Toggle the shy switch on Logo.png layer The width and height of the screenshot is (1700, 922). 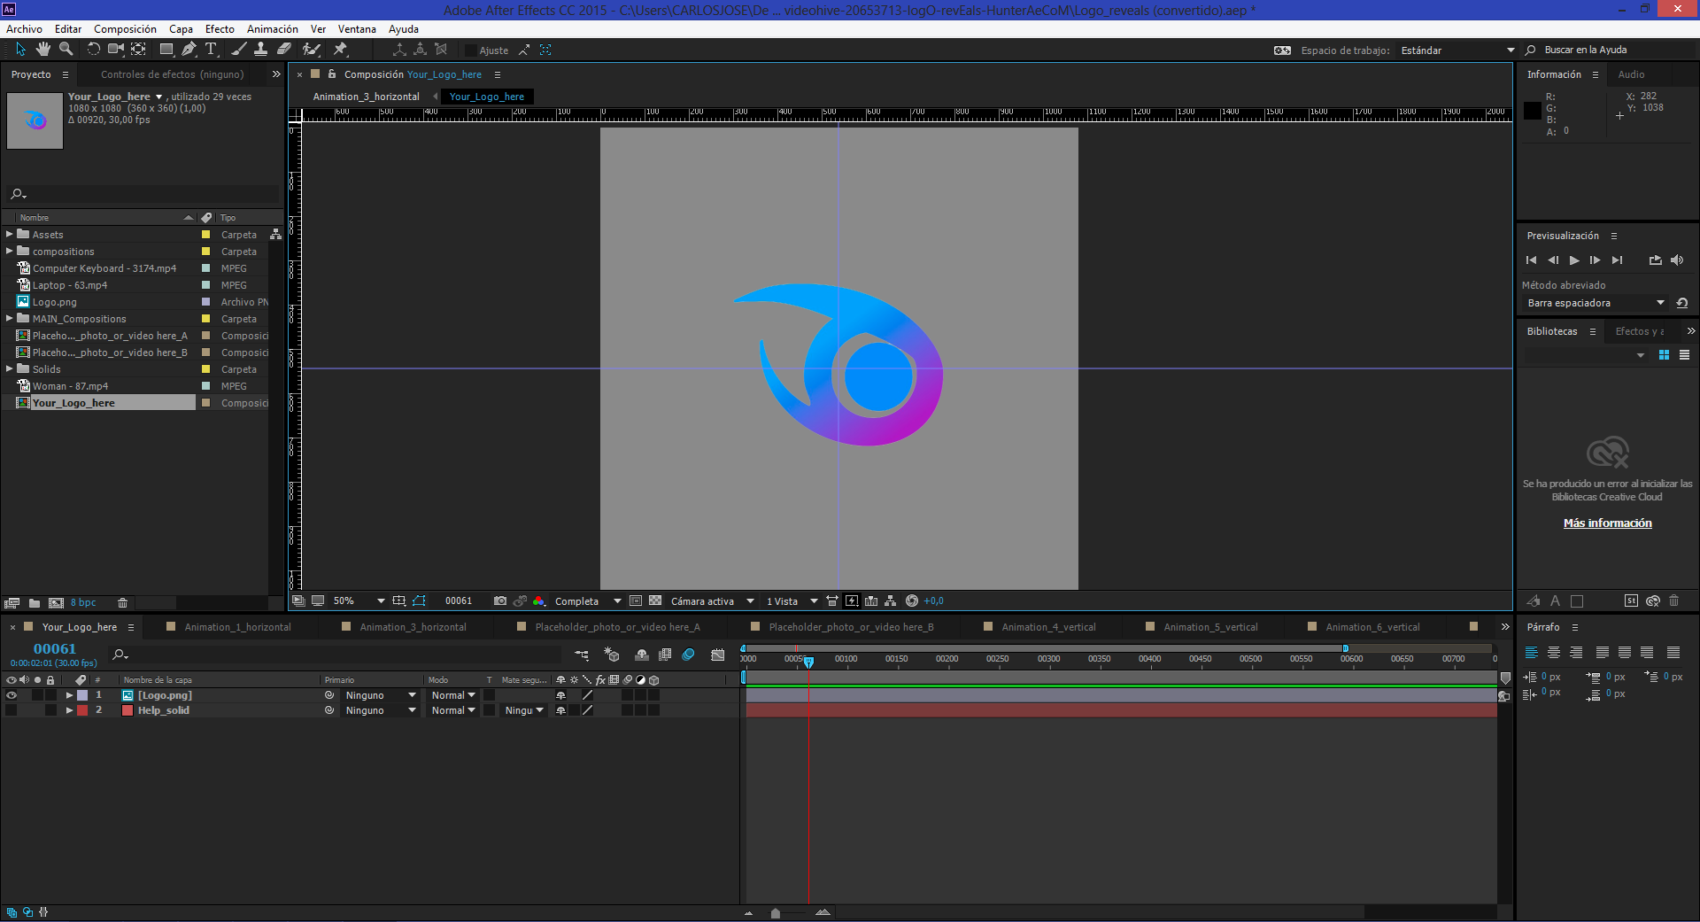pyautogui.click(x=560, y=695)
